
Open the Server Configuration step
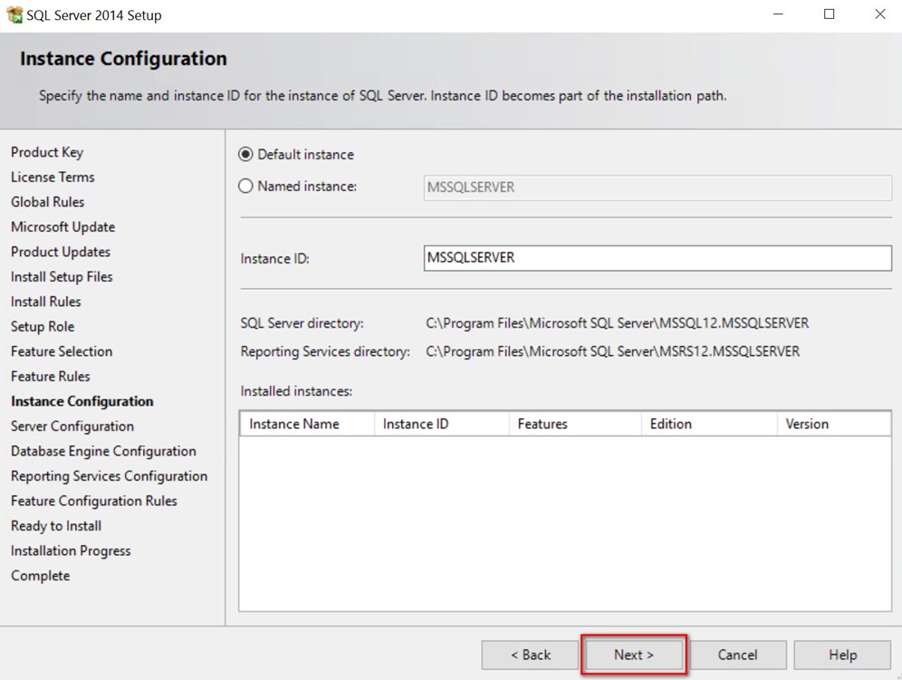click(72, 426)
